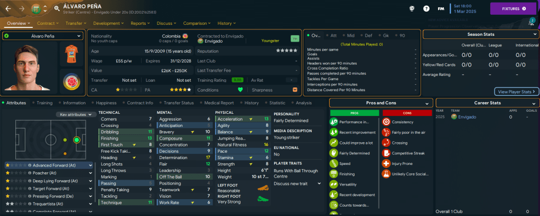Open the help question mark icon
The image size is (540, 216).
point(426,9)
